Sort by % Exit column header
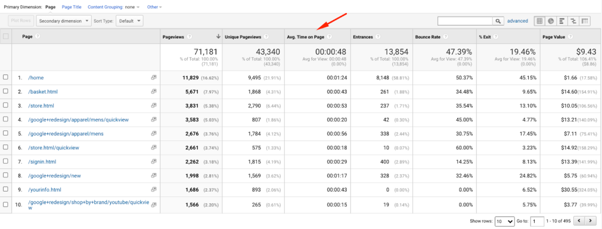This screenshot has width=602, height=229. tap(485, 37)
